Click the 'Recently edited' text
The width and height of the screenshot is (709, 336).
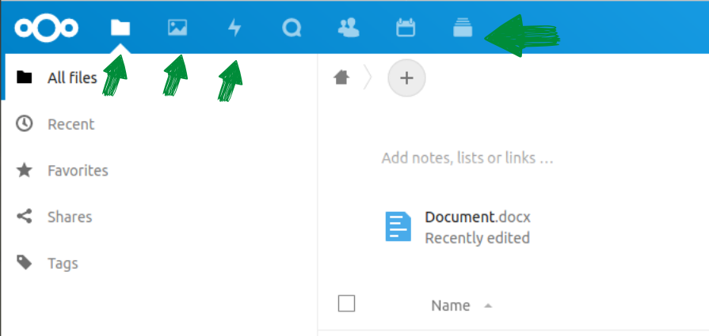pyautogui.click(x=477, y=238)
